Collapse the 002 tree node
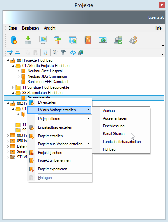168x222 pixels. pyautogui.click(x=8, y=104)
